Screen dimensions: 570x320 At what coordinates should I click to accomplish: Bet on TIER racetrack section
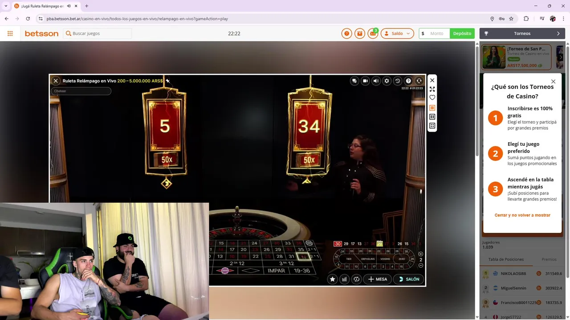pyautogui.click(x=349, y=259)
